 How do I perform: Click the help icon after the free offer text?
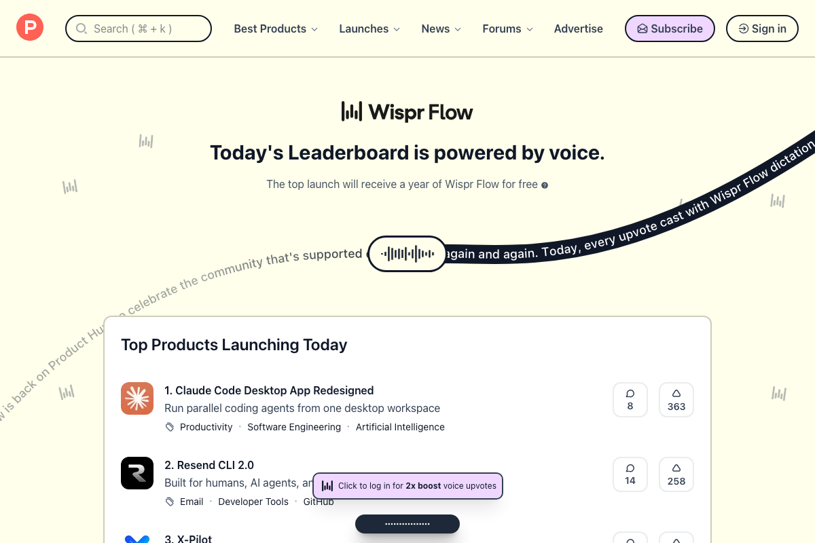click(x=545, y=184)
